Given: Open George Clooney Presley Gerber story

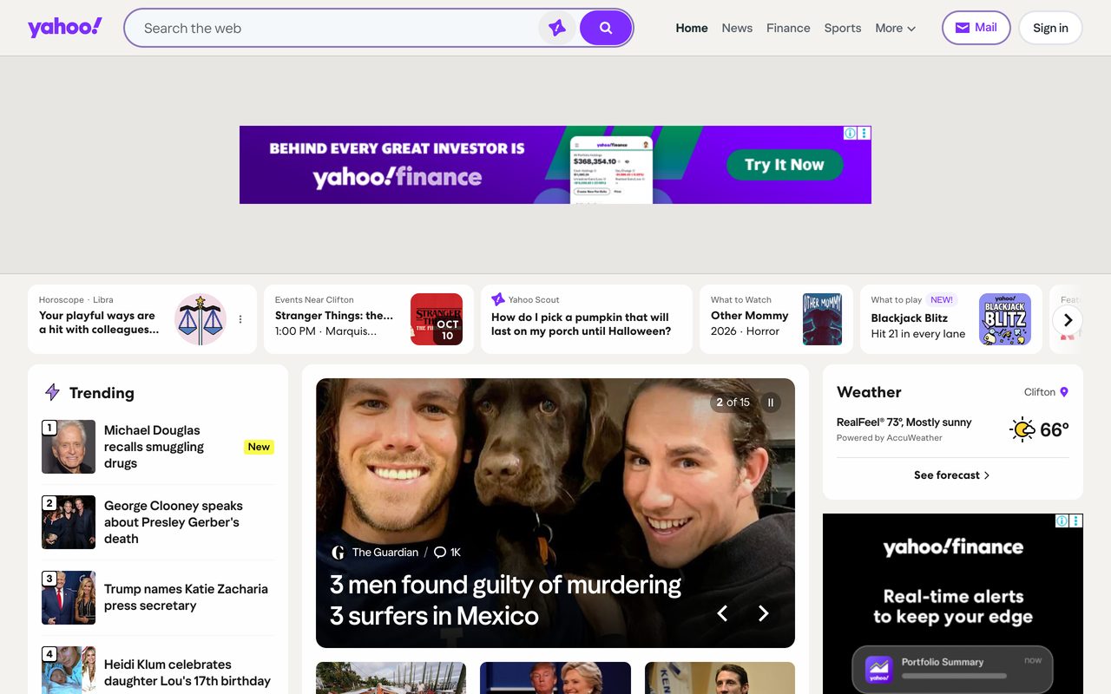Looking at the screenshot, I should 173,522.
